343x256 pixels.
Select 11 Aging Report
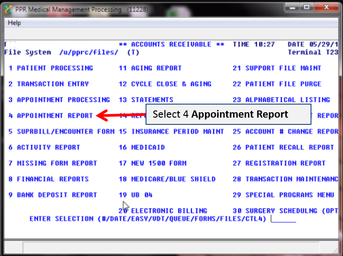[x=150, y=68]
